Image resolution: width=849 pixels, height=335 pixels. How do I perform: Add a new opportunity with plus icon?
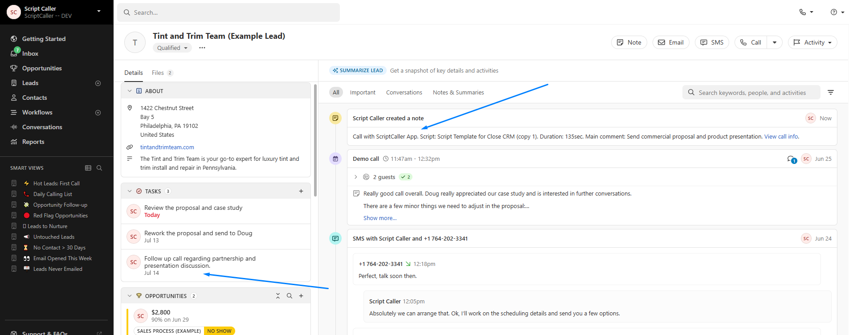[x=301, y=296]
